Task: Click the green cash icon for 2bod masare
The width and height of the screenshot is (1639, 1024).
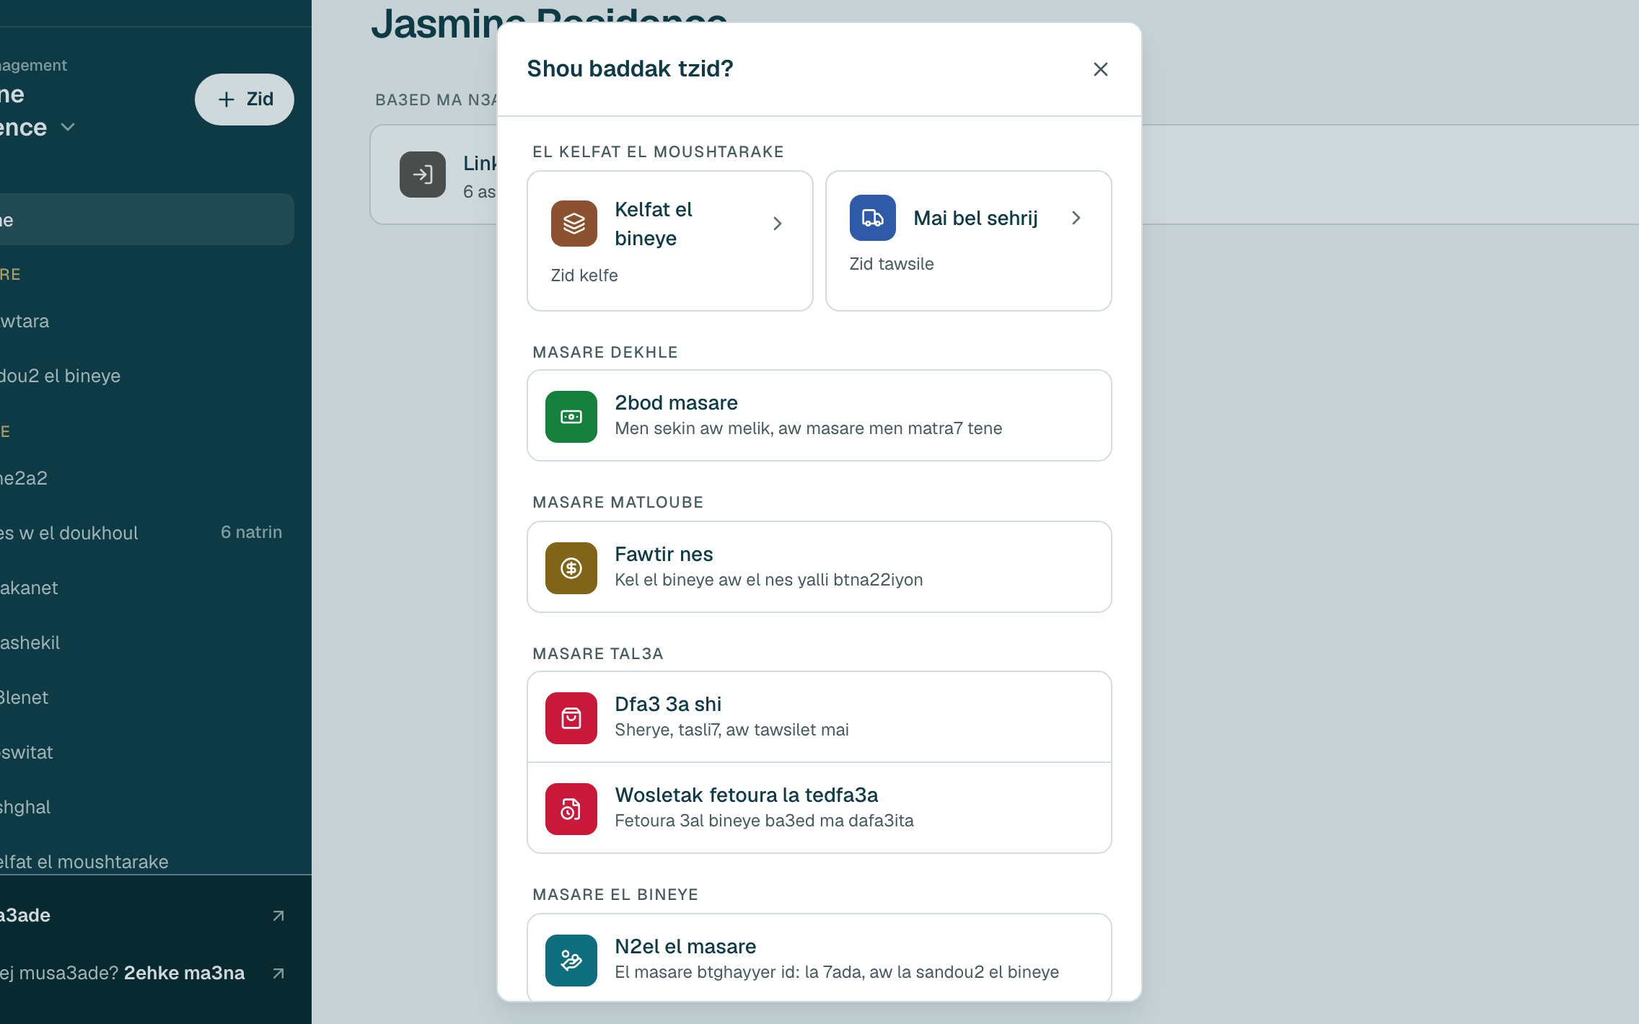Action: (571, 417)
